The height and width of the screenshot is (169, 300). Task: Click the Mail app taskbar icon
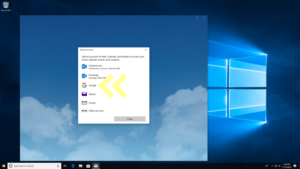click(96, 166)
